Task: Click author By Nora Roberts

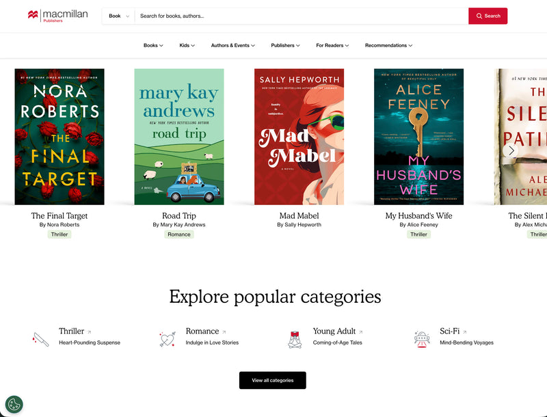Action: (59, 224)
